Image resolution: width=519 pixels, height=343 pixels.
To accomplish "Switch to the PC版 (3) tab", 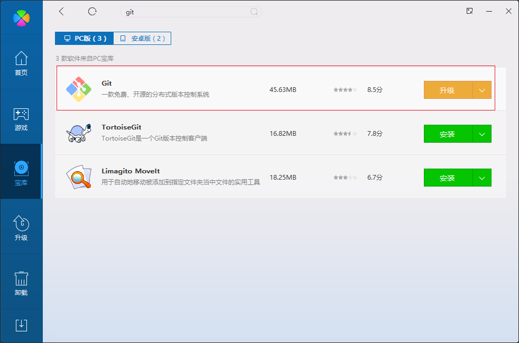I will (85, 39).
